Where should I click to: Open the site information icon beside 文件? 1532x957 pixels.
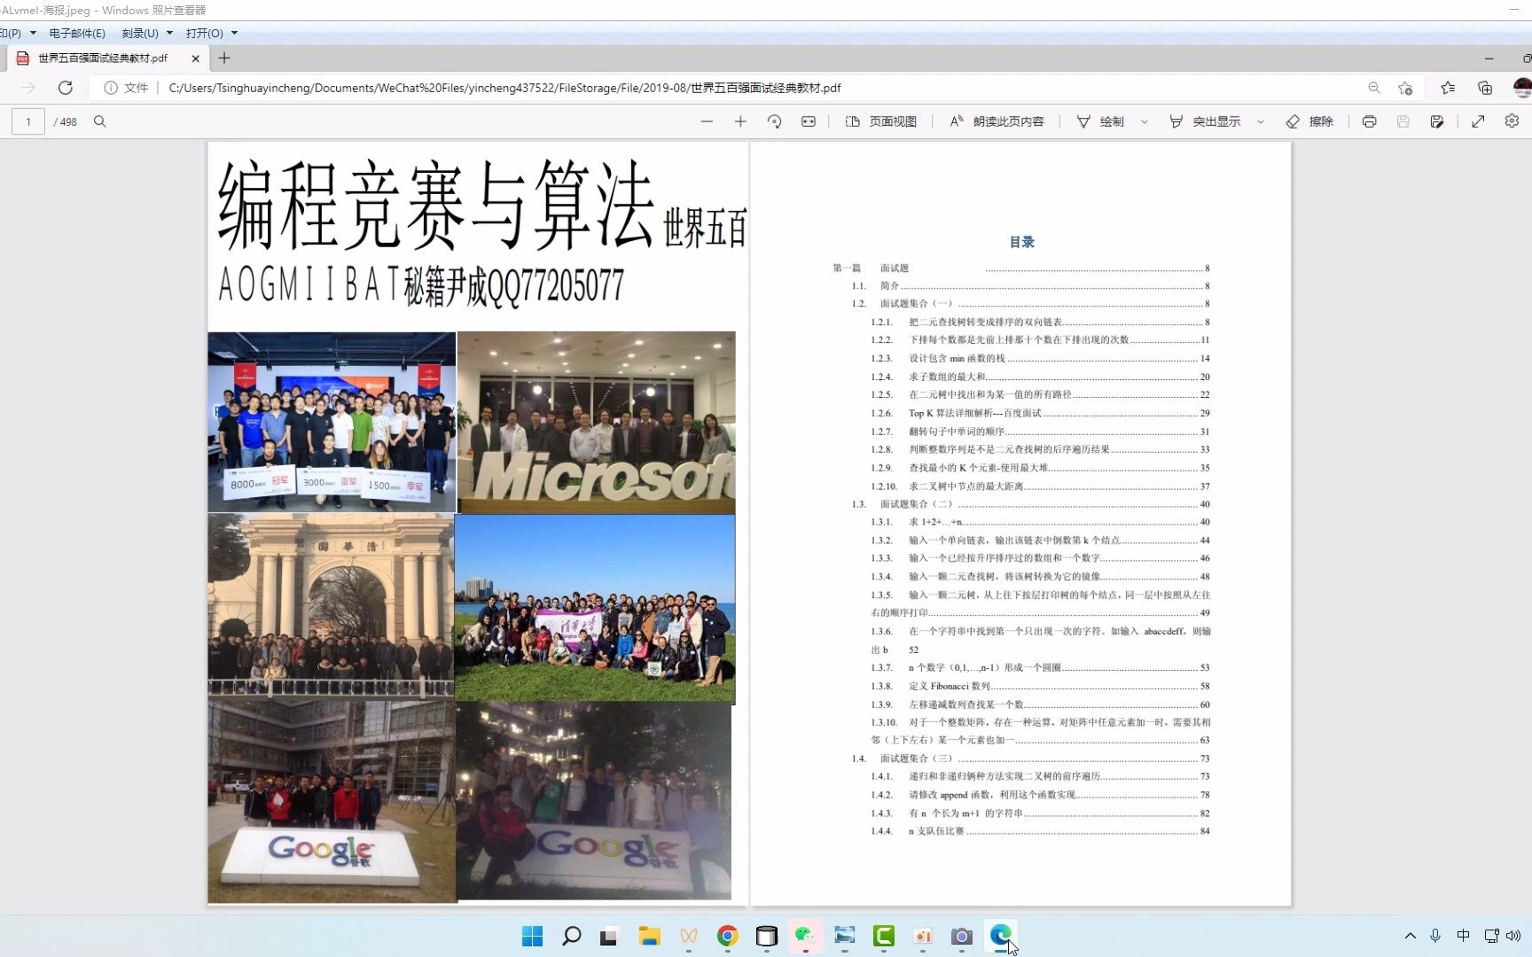tap(111, 88)
